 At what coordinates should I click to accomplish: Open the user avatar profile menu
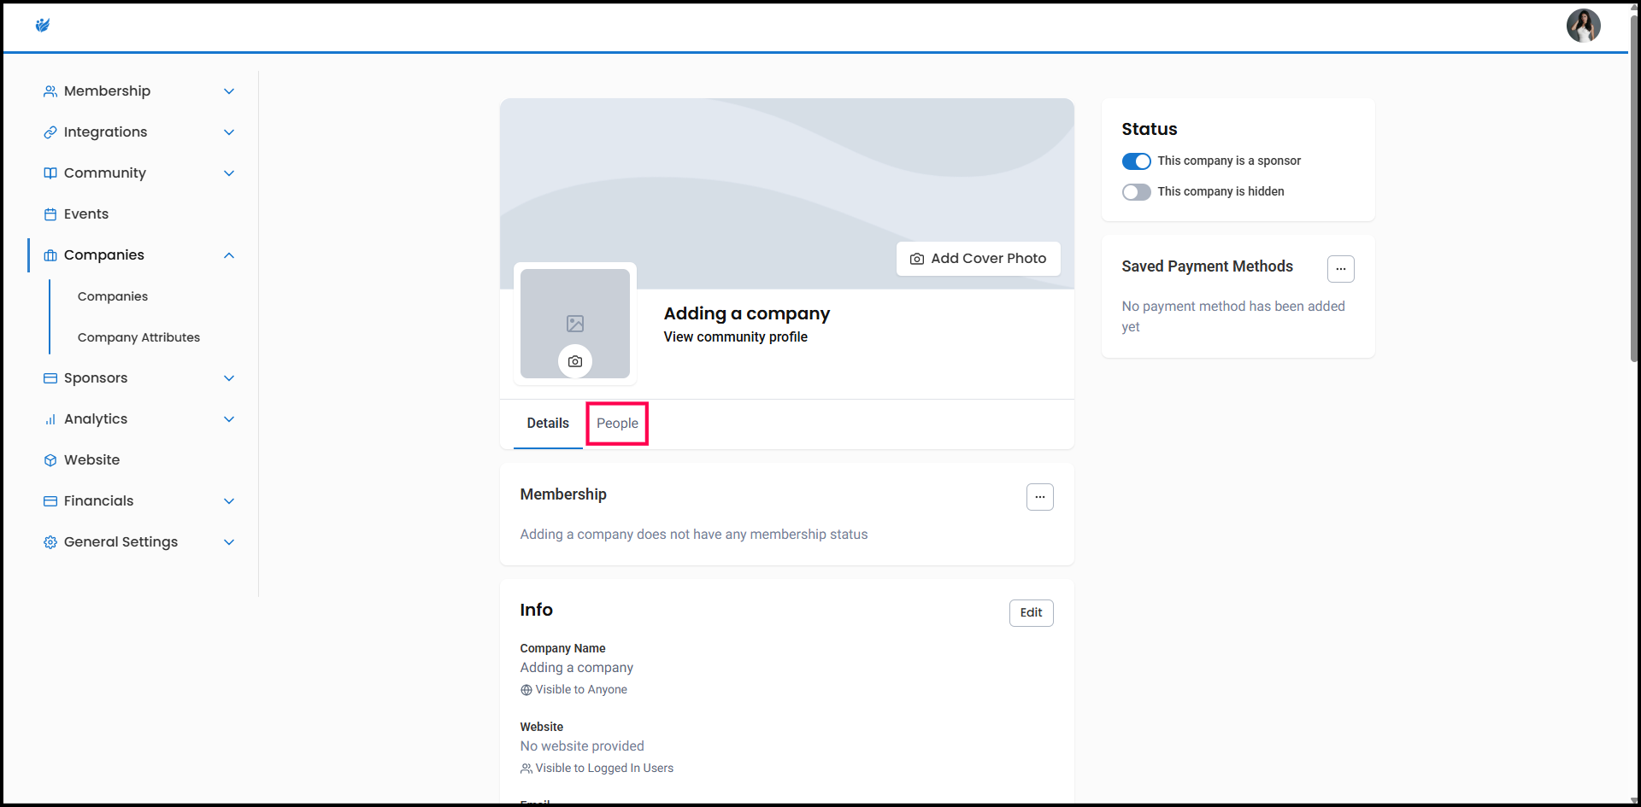[x=1582, y=26]
